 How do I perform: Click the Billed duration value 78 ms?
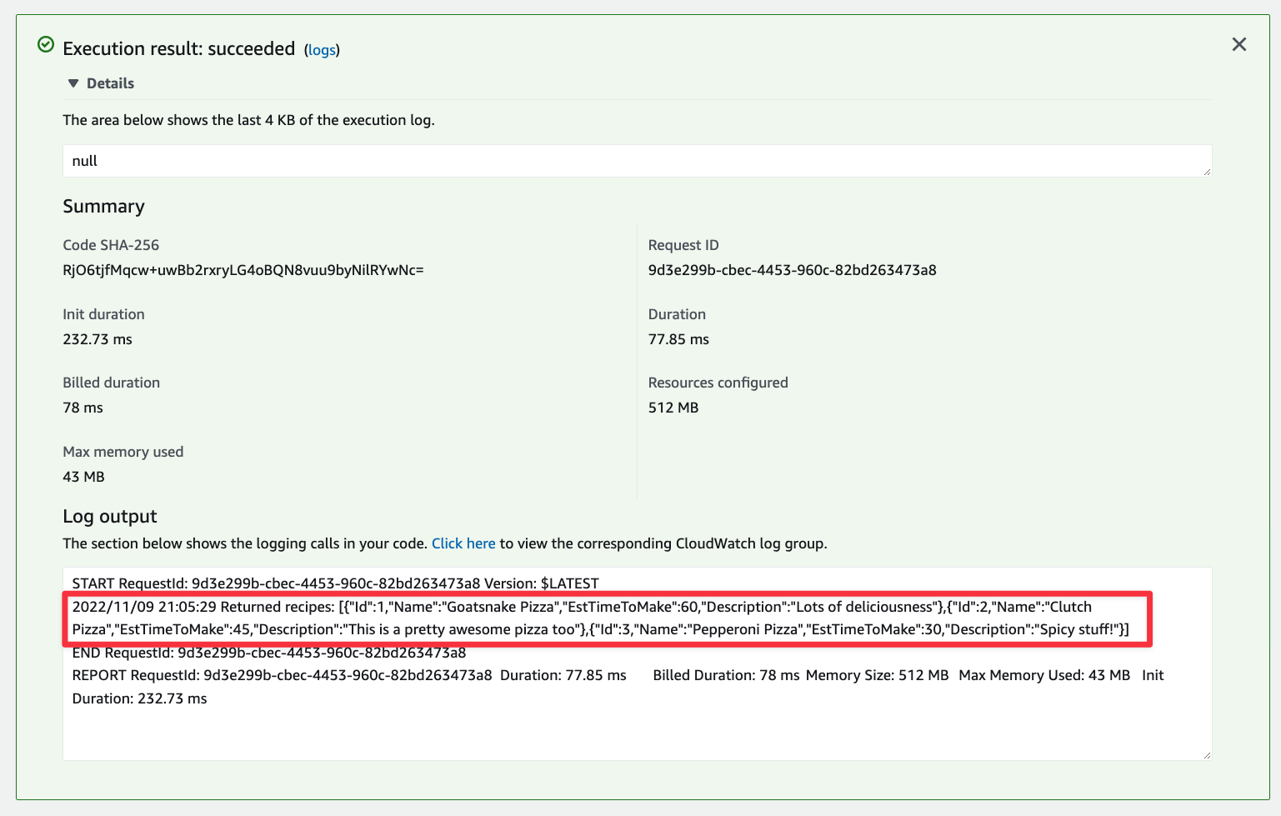(83, 408)
